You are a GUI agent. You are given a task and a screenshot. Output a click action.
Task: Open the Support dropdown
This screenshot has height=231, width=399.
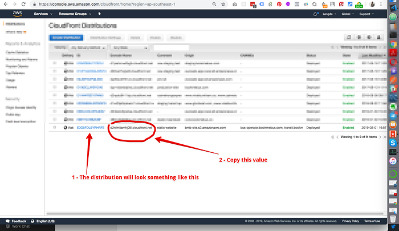[367, 14]
